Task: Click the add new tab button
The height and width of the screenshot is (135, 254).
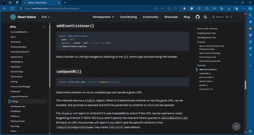Action: (65, 3)
